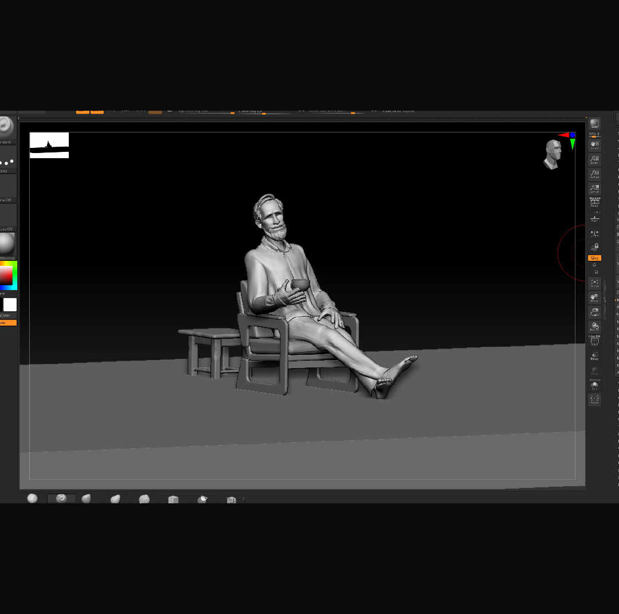Toggle Persp perspective mode
This screenshot has width=619, height=614.
click(594, 202)
